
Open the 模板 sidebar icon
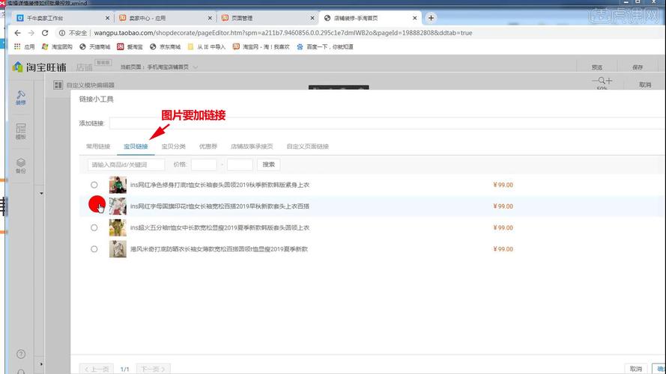(21, 131)
